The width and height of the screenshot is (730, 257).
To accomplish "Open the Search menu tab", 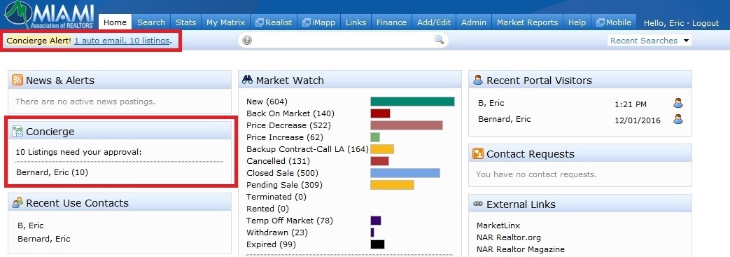I will click(151, 22).
